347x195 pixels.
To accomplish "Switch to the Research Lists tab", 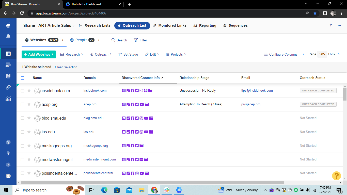I will (95, 25).
